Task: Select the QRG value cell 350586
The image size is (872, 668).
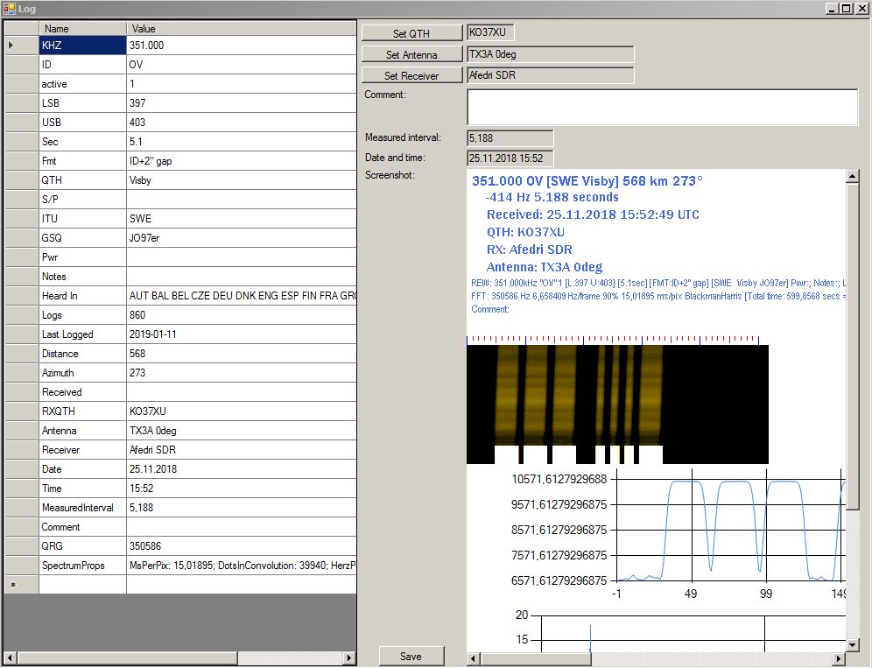Action: click(x=242, y=546)
